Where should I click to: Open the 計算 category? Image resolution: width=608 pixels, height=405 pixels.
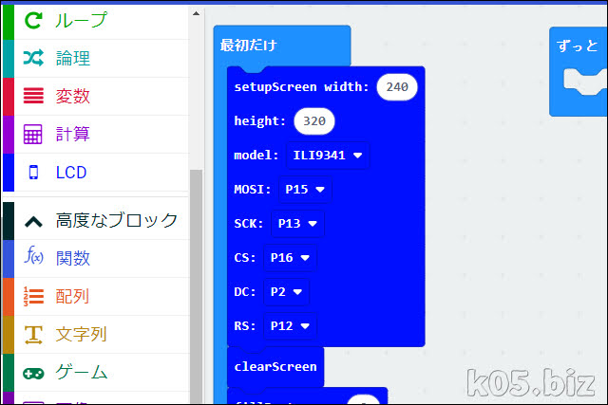pyautogui.click(x=96, y=134)
